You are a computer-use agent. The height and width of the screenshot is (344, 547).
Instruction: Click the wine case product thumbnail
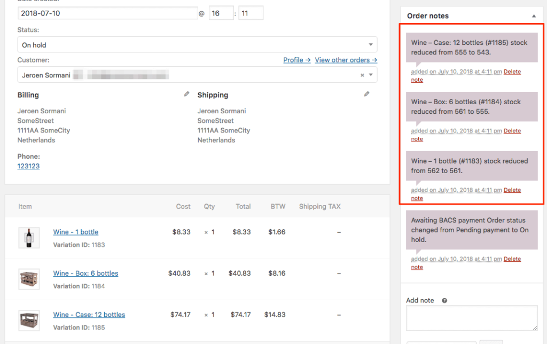tap(29, 320)
